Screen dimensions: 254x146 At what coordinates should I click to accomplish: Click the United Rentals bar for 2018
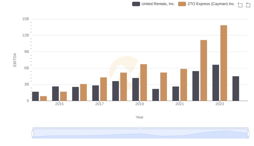[x=116, y=91]
